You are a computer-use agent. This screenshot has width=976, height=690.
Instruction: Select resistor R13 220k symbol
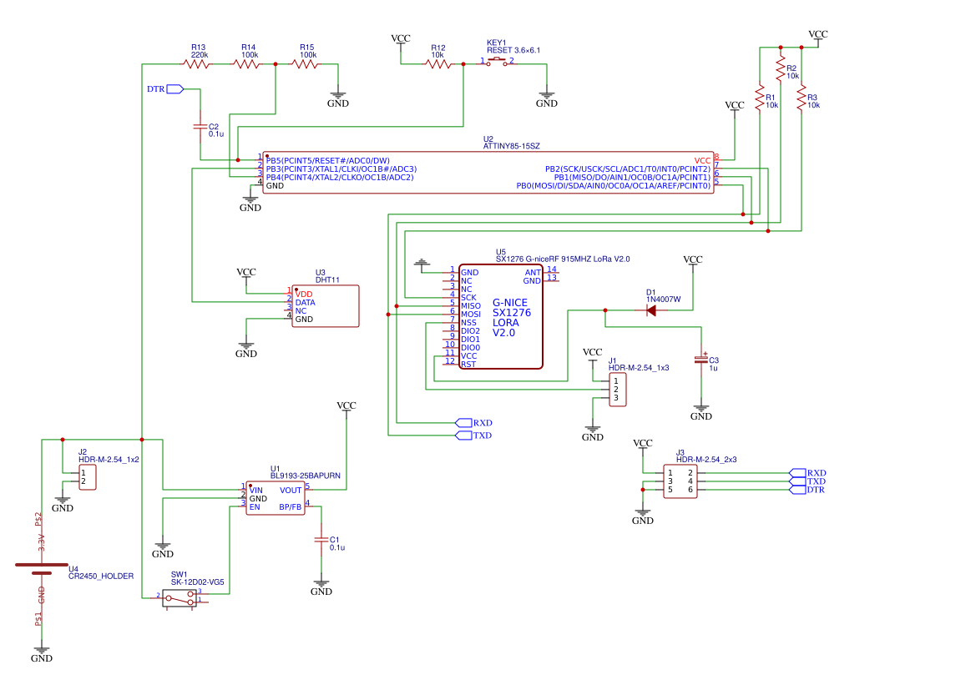coord(196,64)
